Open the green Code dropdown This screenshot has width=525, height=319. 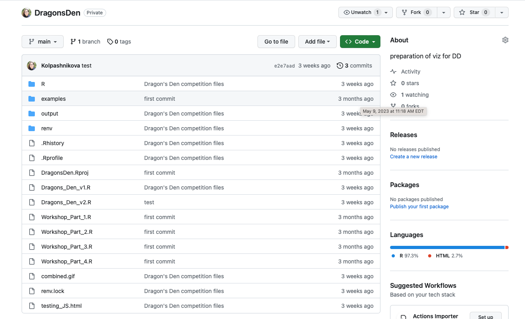360,42
